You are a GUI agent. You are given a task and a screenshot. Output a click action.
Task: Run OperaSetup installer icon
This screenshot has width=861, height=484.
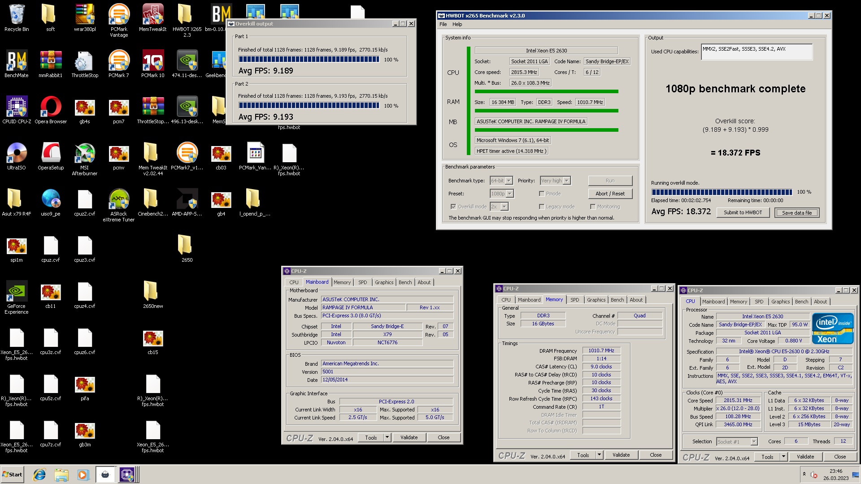click(x=51, y=156)
